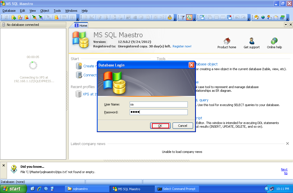The width and height of the screenshot is (293, 193).
Task: Click the Next Window forward-arrow icon
Action: click(x=244, y=18)
